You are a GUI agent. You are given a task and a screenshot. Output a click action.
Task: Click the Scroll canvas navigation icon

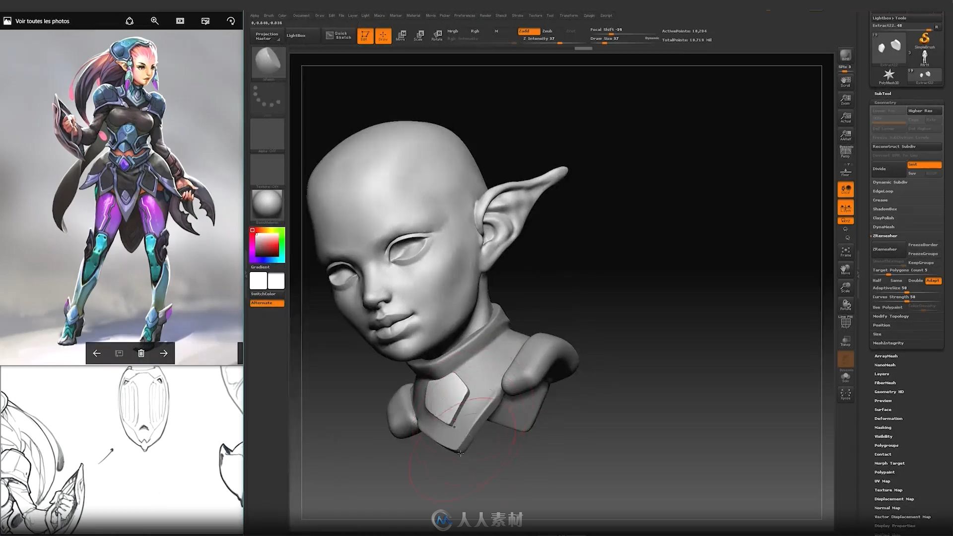845,81
